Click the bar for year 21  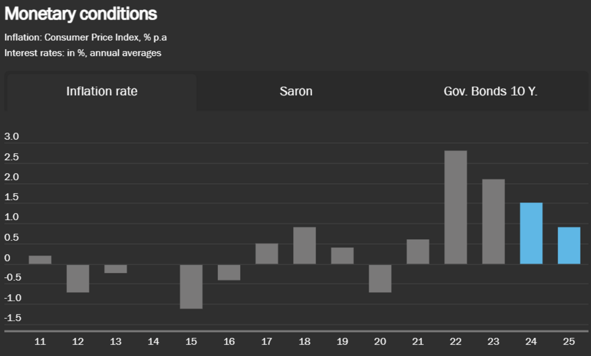click(x=418, y=252)
